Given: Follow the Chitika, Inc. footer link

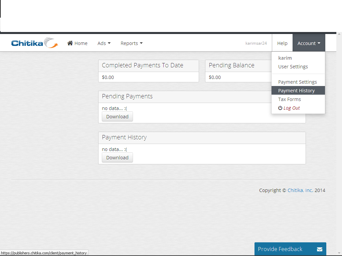Looking at the screenshot, I should 300,190.
